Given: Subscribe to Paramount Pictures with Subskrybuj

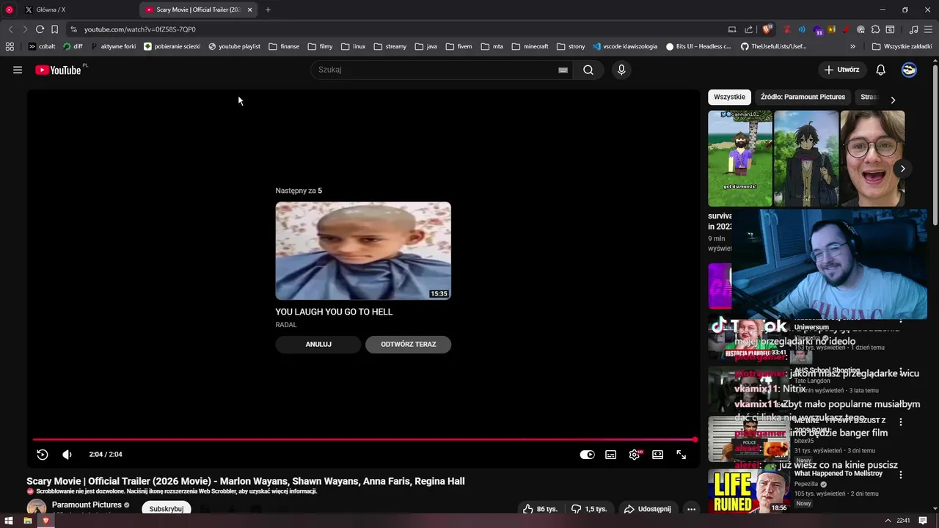Looking at the screenshot, I should point(167,508).
